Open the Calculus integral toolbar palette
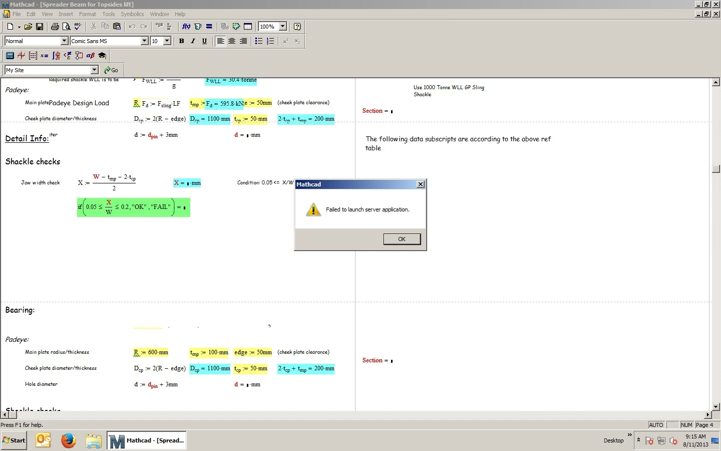Image resolution: width=721 pixels, height=451 pixels. point(56,56)
